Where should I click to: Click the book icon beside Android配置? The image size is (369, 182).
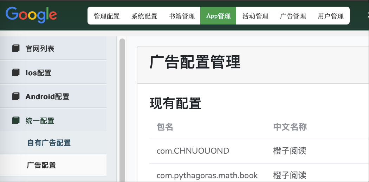pyautogui.click(x=16, y=96)
